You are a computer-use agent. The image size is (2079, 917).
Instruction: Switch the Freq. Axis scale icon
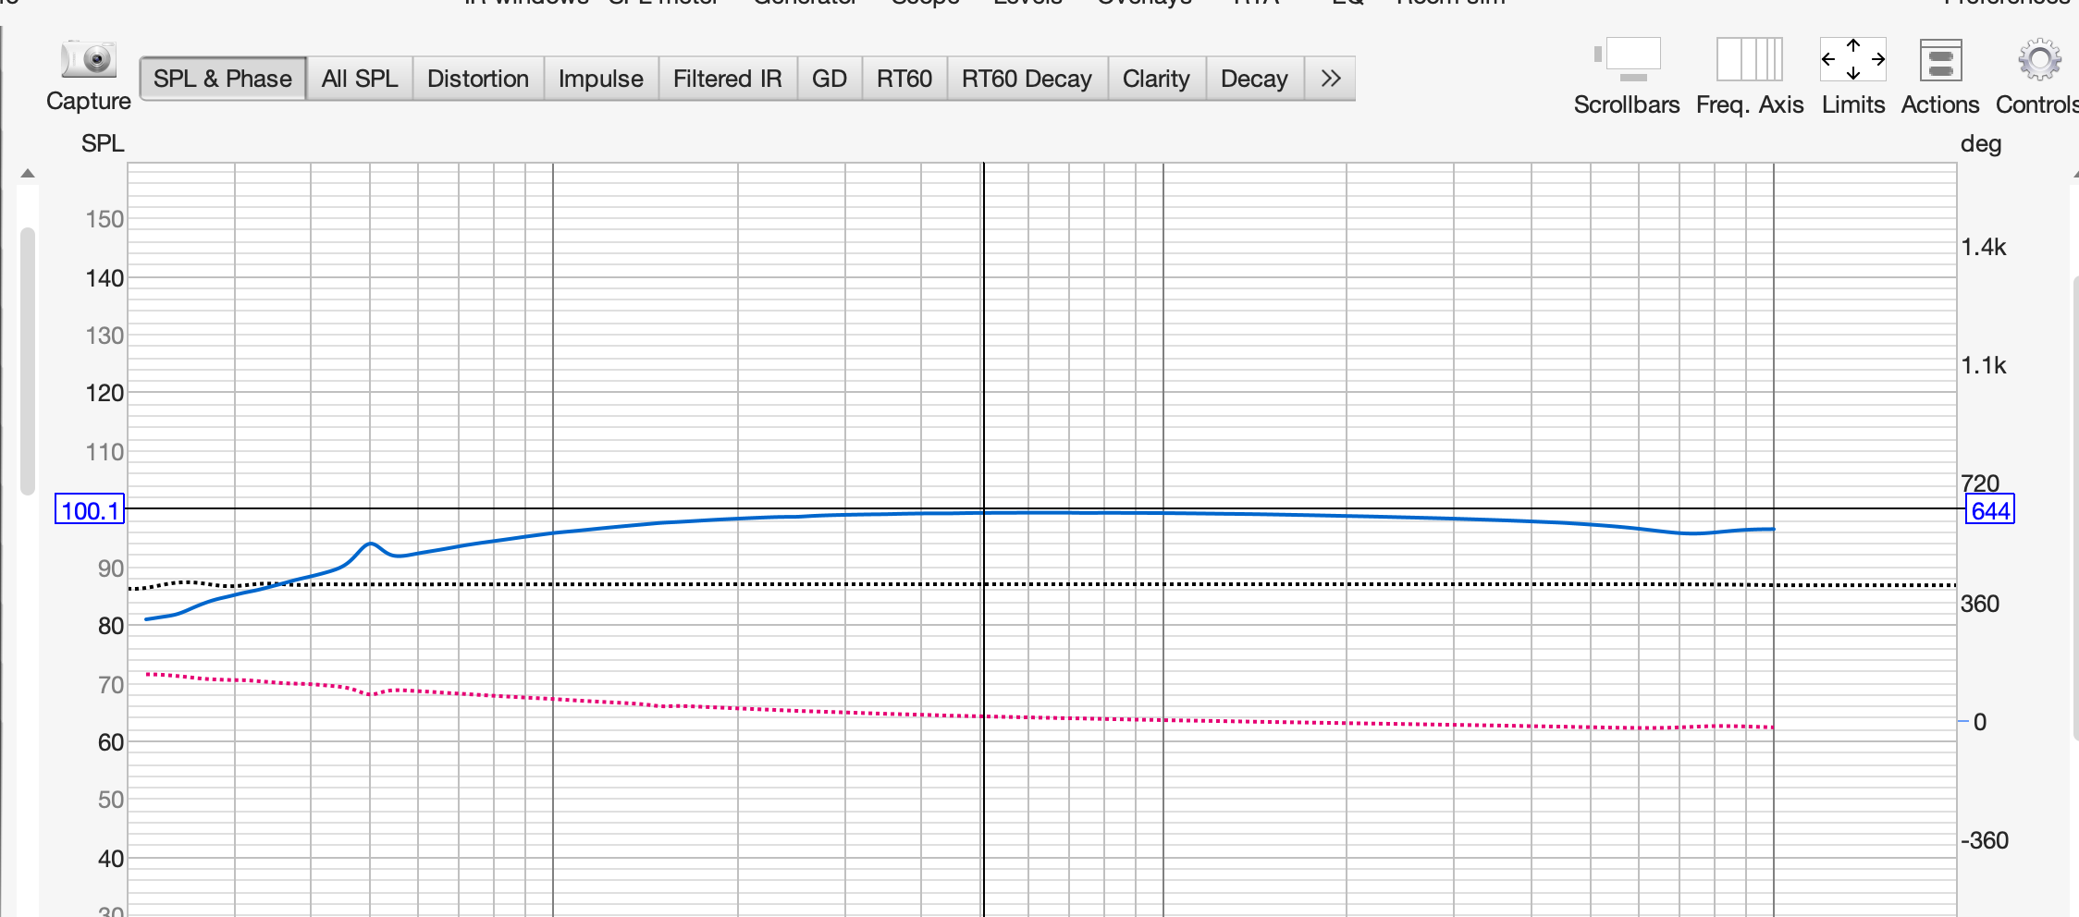(1749, 60)
